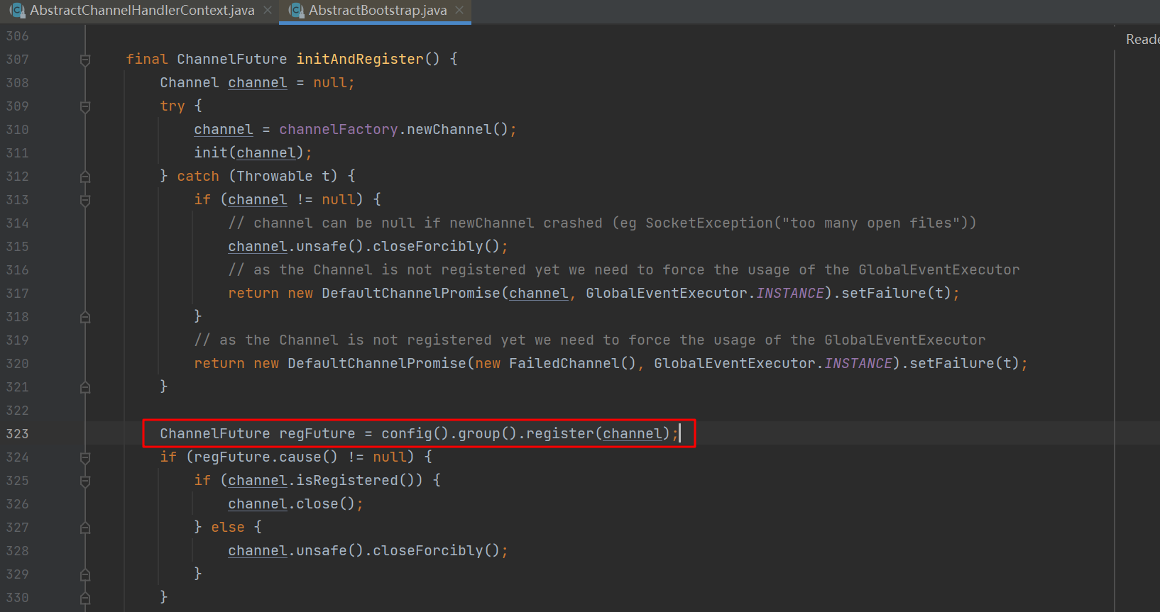
Task: Toggle fold end marker at line 321
Action: [85, 387]
